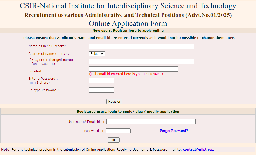Click the red USERNAME hint text

click(x=127, y=74)
